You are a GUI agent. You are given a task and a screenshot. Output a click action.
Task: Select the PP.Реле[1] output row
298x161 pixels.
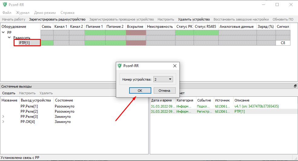pyautogui.click(x=29, y=106)
